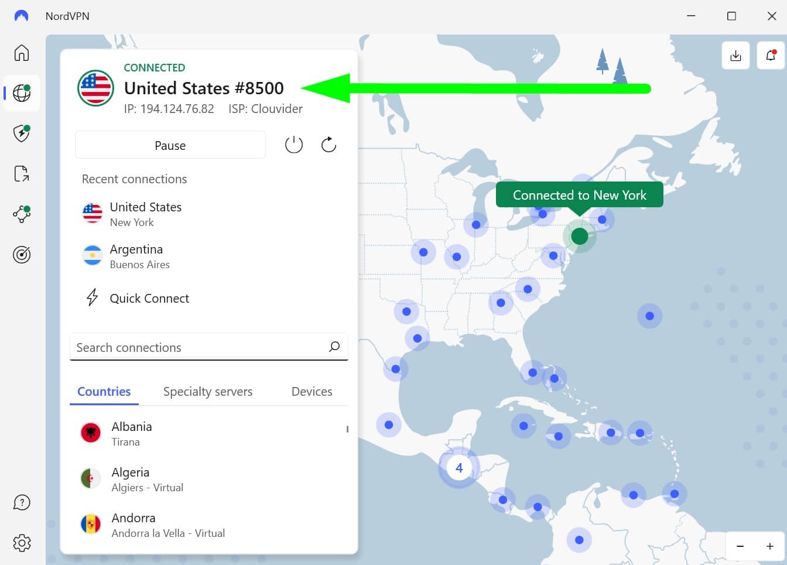Screen dimensions: 787x565
Task: Click the CONNECTED status text
Action: (155, 67)
